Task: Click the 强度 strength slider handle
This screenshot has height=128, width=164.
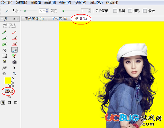Action: [x=63, y=11]
